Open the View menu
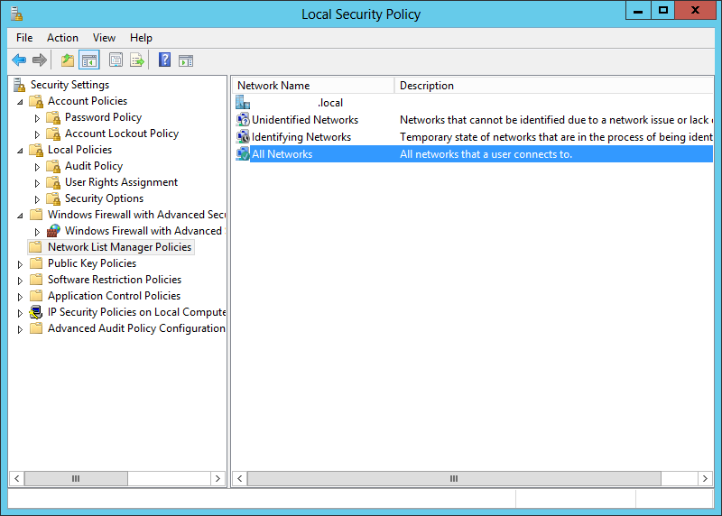This screenshot has height=516, width=722. [x=104, y=38]
